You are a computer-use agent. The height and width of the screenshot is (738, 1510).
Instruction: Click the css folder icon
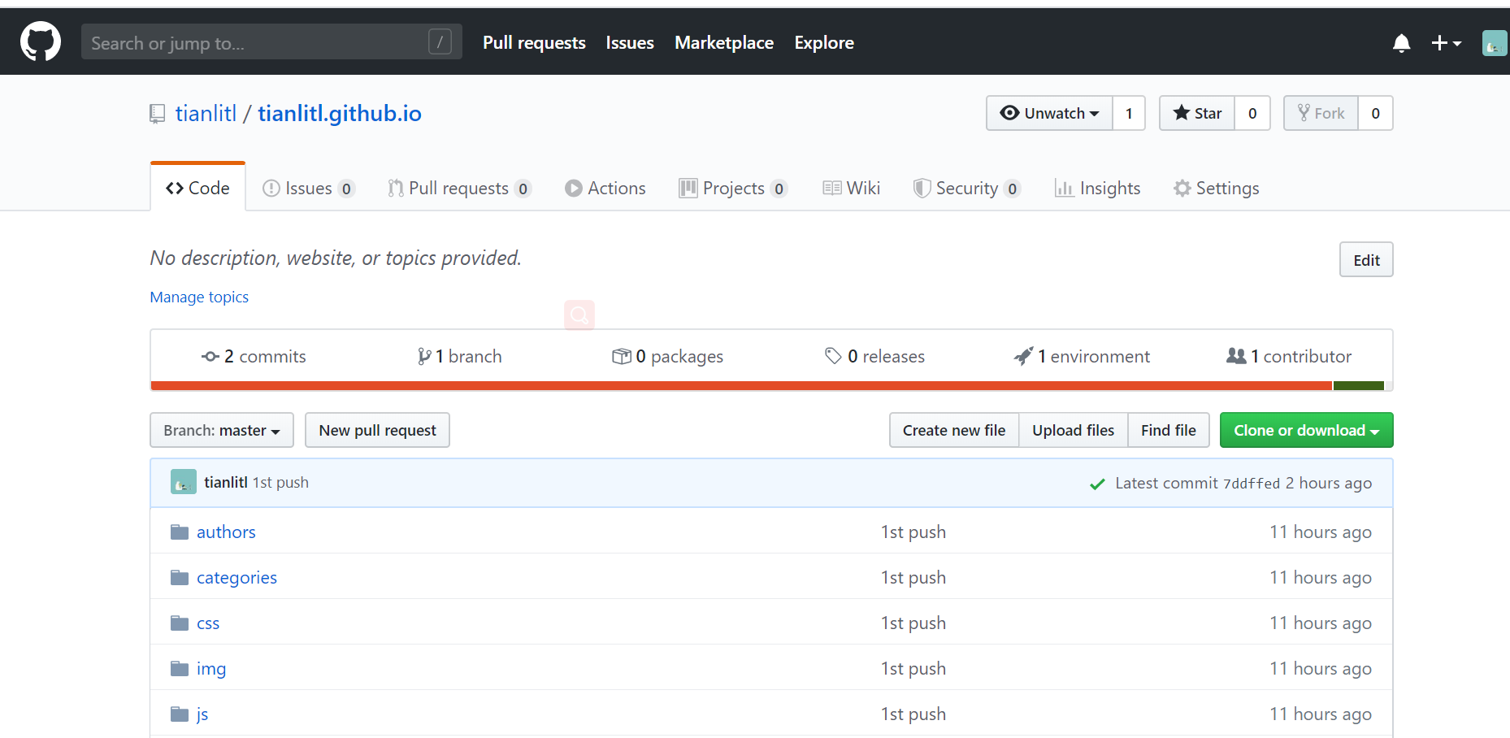tap(180, 623)
